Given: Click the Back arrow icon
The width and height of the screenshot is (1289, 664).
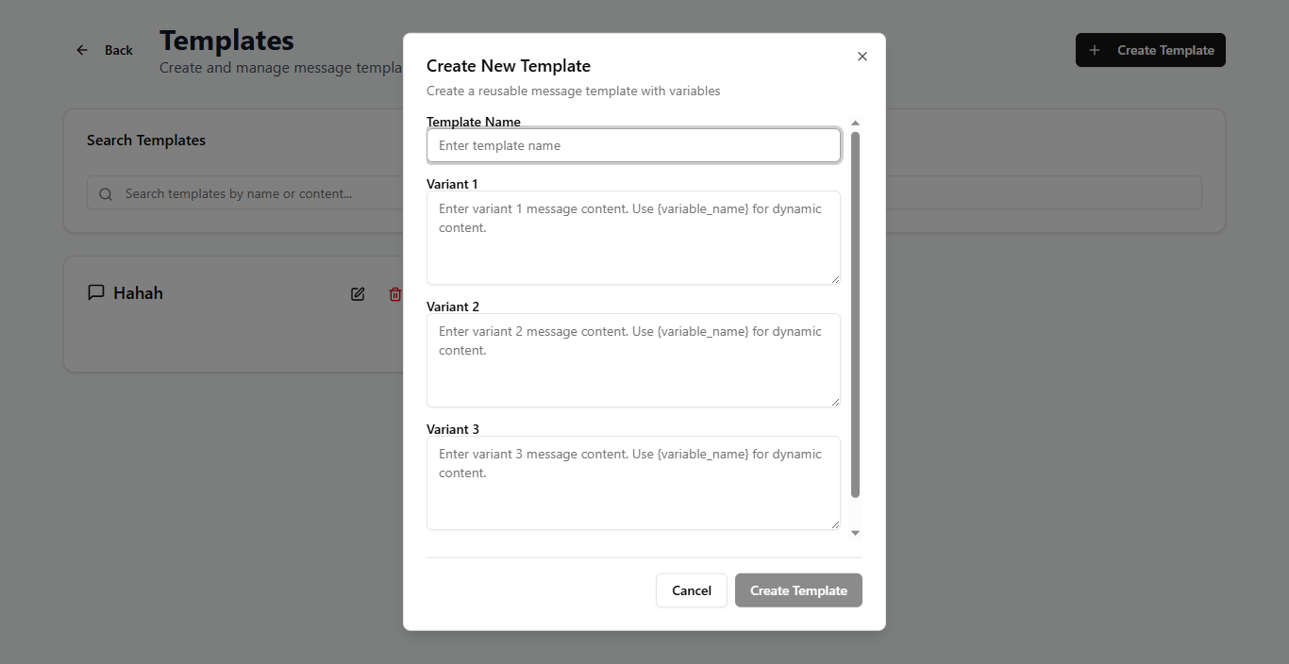Looking at the screenshot, I should pos(82,50).
